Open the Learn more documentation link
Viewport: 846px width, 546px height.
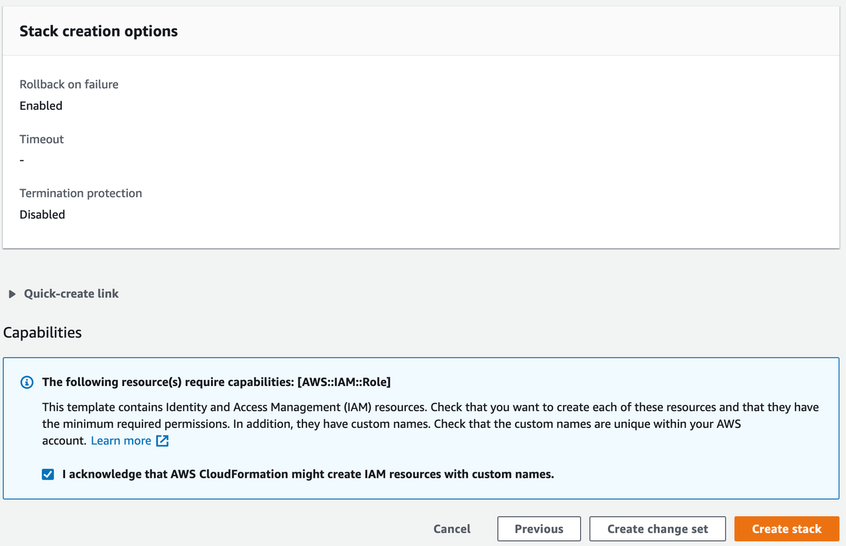(x=121, y=440)
